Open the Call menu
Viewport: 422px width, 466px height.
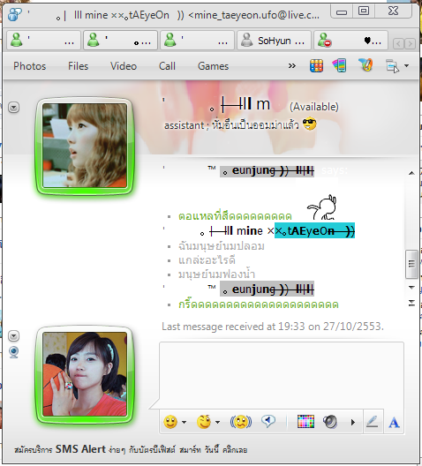(x=167, y=66)
